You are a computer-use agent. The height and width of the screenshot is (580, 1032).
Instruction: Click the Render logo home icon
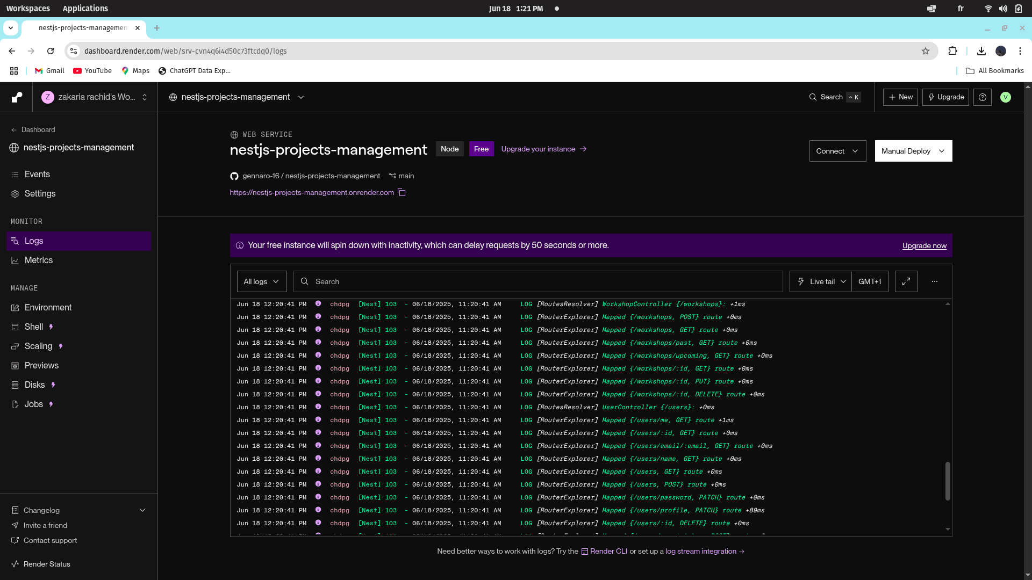click(17, 97)
